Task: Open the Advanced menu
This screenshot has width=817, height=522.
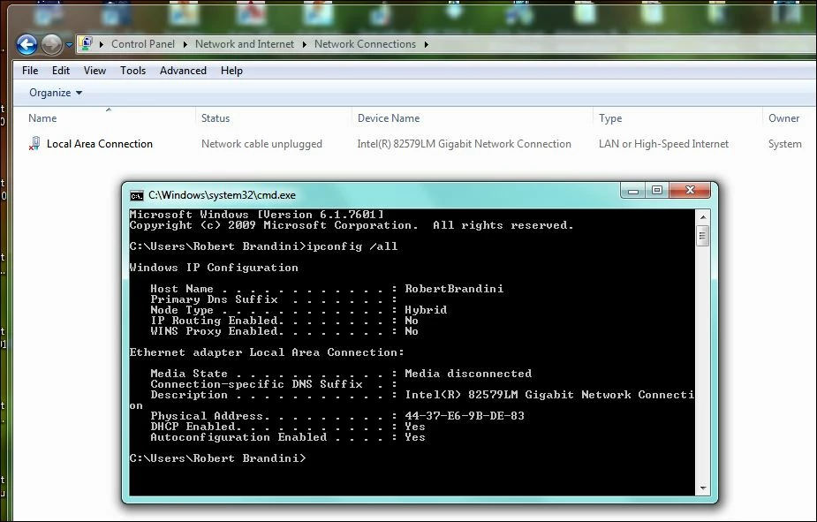Action: tap(183, 71)
